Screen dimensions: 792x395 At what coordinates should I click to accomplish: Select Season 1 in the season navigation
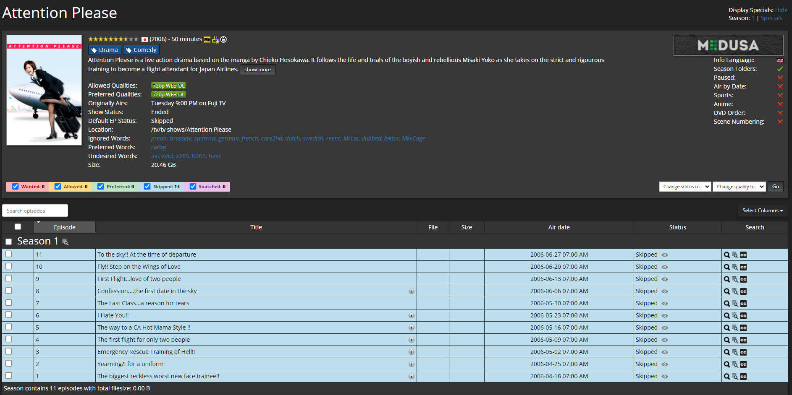[x=753, y=18]
